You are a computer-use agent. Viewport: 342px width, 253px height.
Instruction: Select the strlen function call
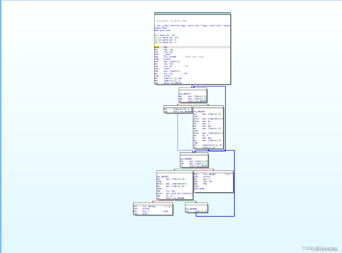pos(167,76)
